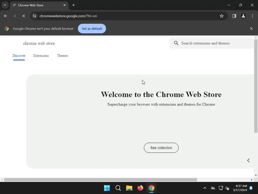Click the muted volume tray icon
The width and height of the screenshot is (258, 194).
[228, 188]
